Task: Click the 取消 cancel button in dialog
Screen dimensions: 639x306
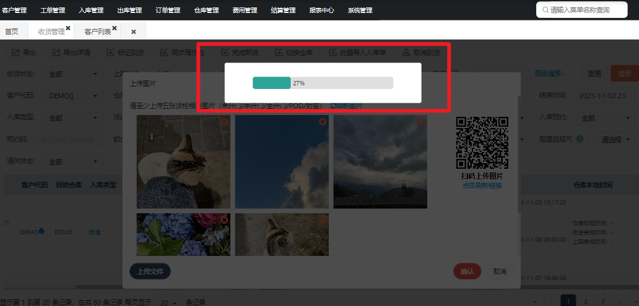Action: click(500, 271)
